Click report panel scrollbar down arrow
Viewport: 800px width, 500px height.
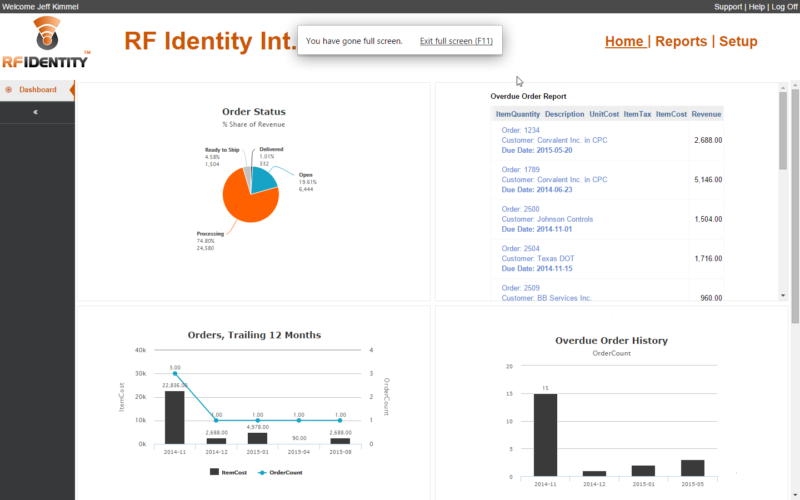[x=783, y=296]
